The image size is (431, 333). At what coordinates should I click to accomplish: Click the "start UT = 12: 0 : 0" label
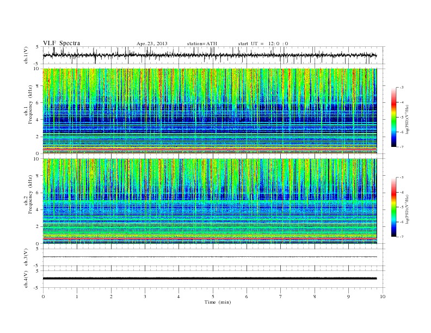point(263,44)
